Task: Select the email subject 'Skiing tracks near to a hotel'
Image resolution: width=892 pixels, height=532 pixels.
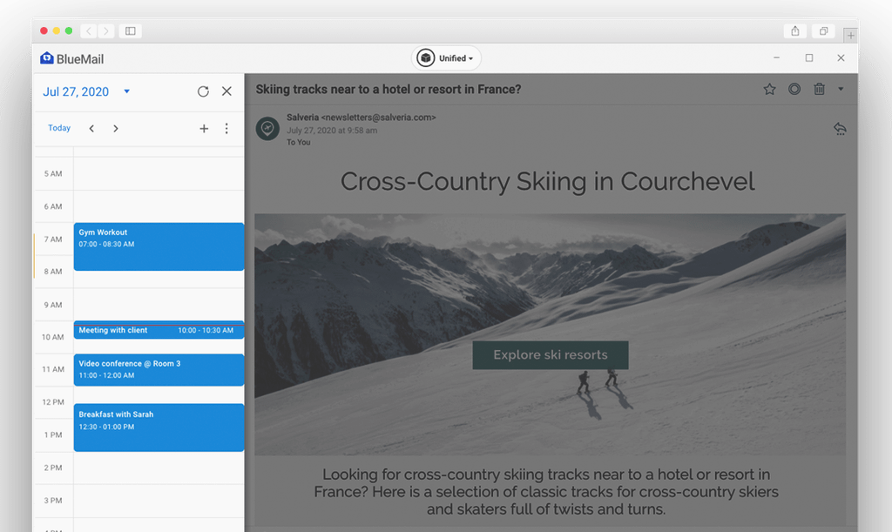Action: pyautogui.click(x=388, y=89)
